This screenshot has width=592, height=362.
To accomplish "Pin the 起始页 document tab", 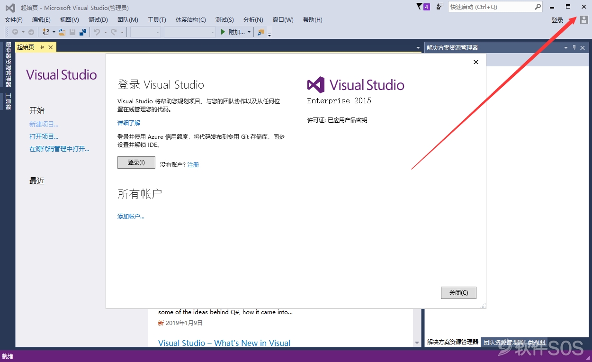I will pos(42,47).
